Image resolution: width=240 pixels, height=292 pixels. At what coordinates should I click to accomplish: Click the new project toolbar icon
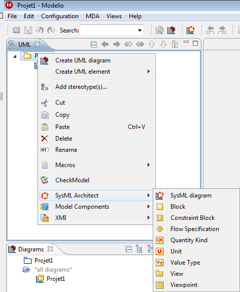(x=16, y=30)
